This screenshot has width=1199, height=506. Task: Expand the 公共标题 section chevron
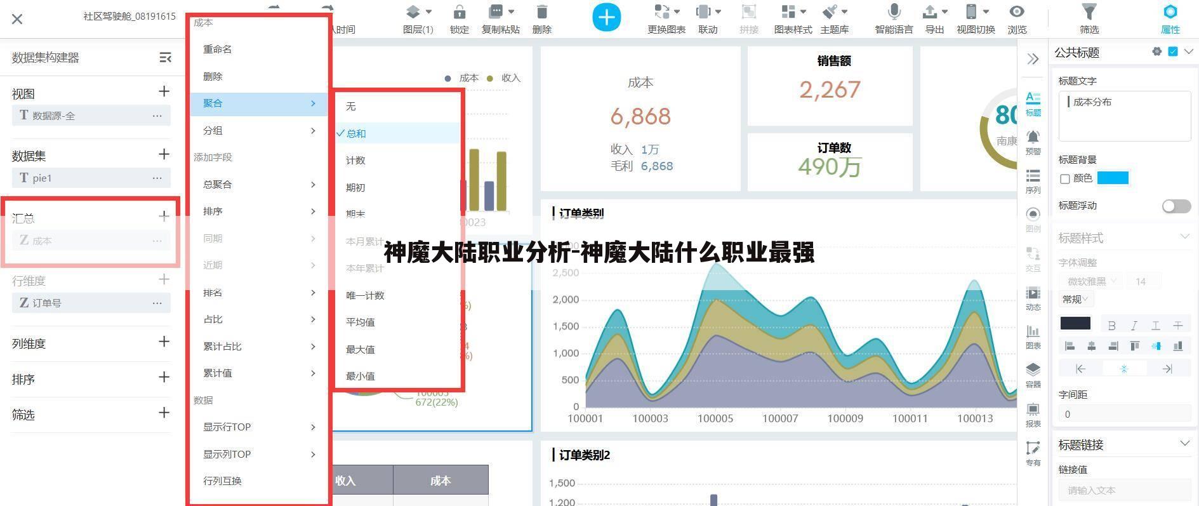pyautogui.click(x=1188, y=52)
